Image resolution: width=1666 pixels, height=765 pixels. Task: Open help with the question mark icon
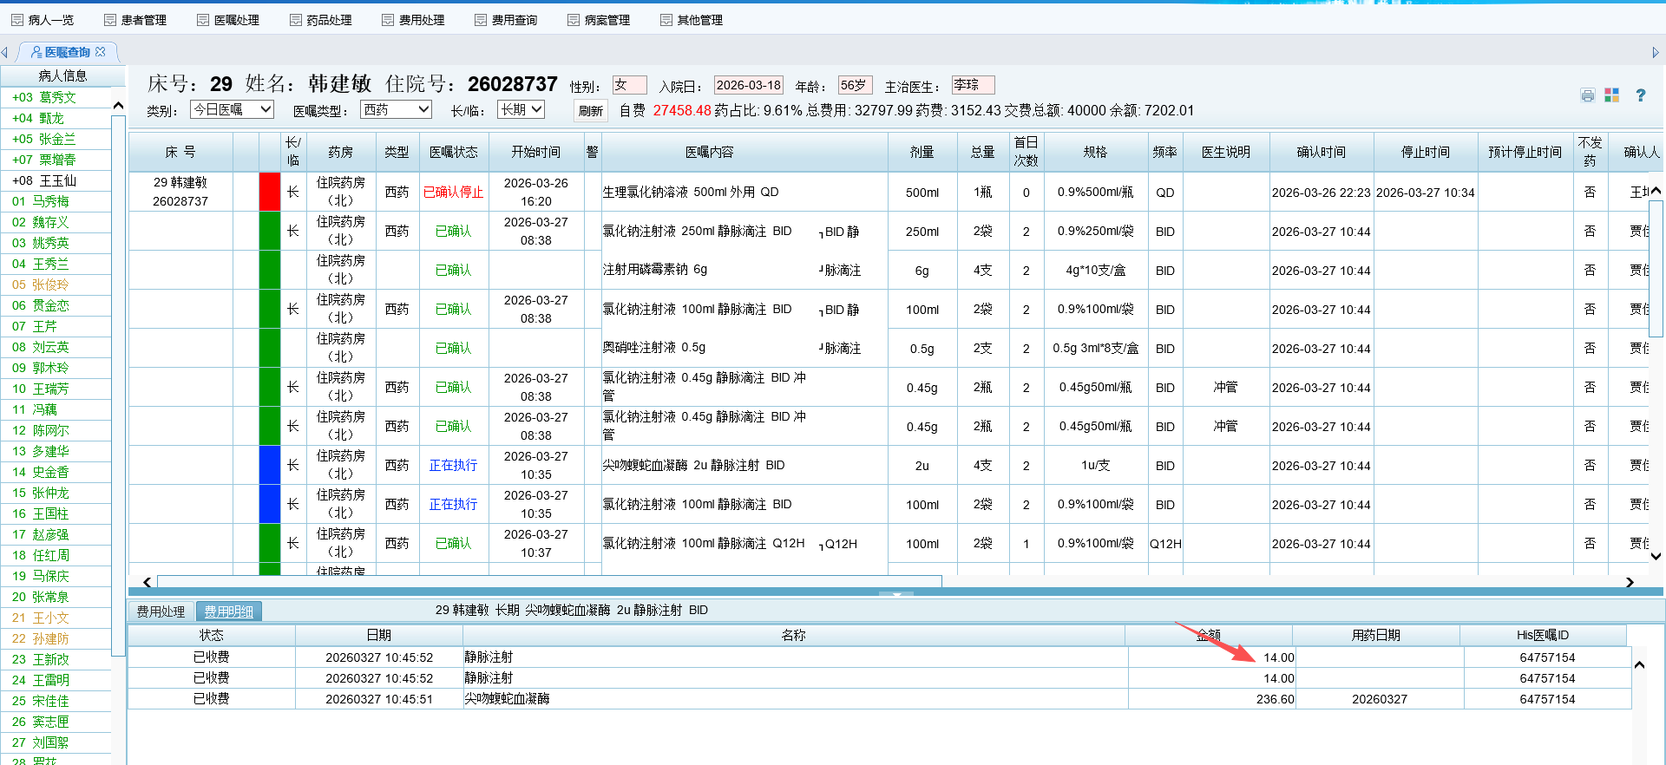tap(1641, 95)
